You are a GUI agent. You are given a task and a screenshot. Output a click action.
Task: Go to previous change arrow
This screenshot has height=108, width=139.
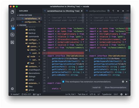(x=118, y=11)
